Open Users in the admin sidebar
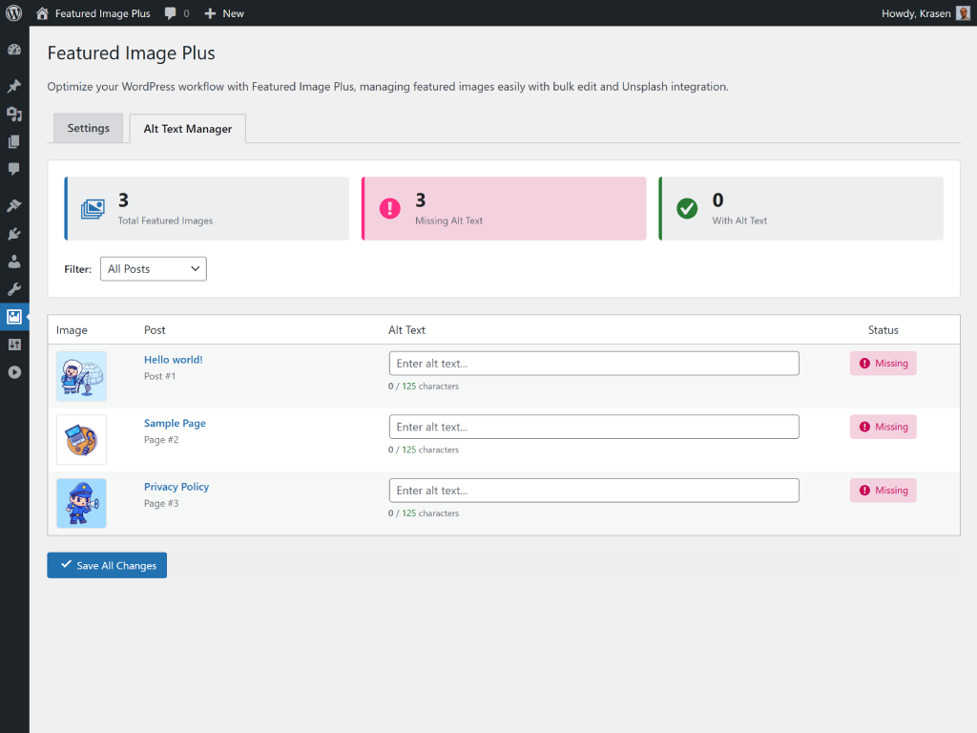The image size is (977, 733). 14,262
